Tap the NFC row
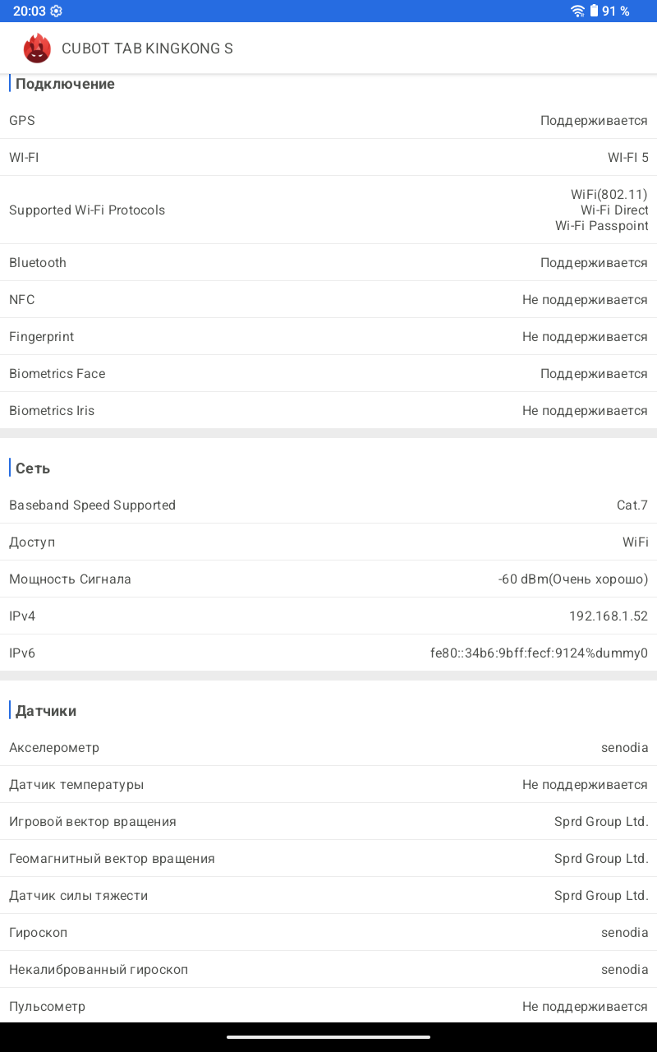The image size is (657, 1052). (x=328, y=300)
